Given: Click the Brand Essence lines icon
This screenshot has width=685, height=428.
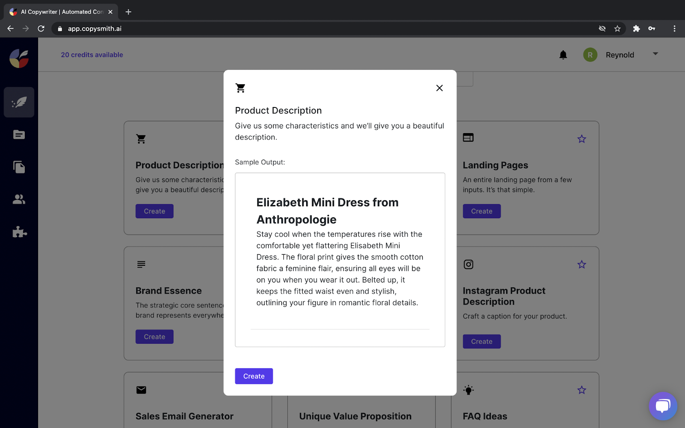Looking at the screenshot, I should click(x=141, y=265).
